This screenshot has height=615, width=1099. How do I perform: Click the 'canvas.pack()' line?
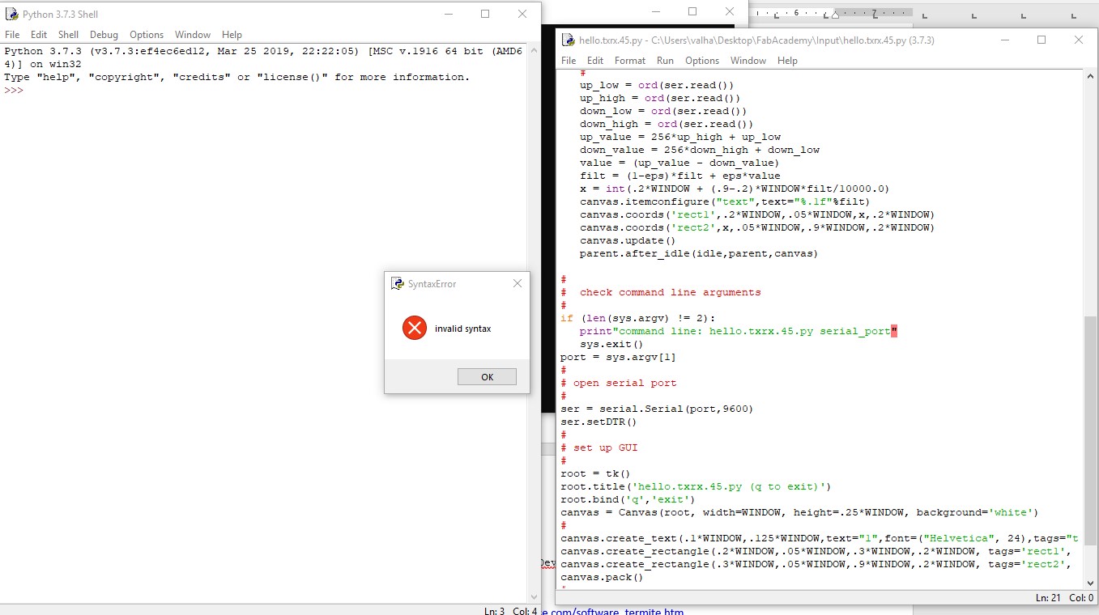click(602, 577)
